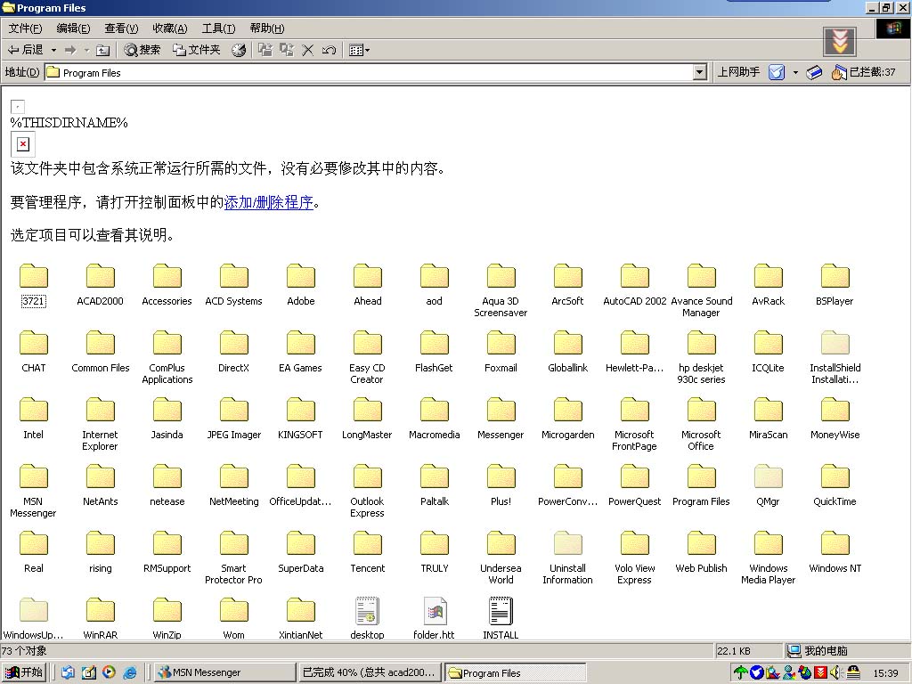The width and height of the screenshot is (912, 684).
Task: Click the 上网助手 toolbar label
Action: pyautogui.click(x=738, y=71)
